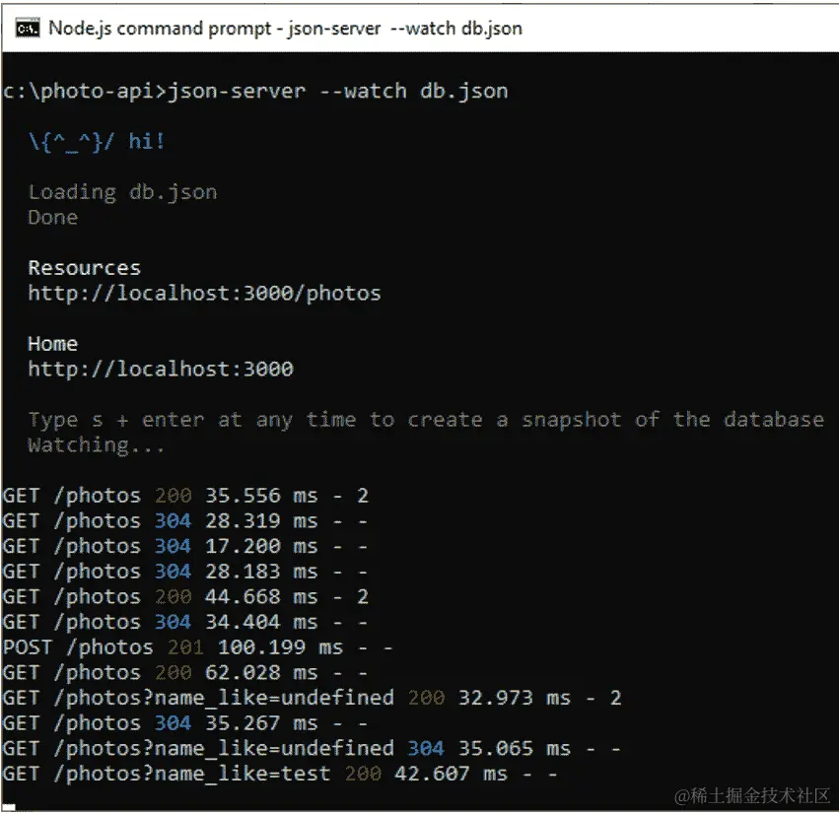Select the Resources section header

coord(83,267)
